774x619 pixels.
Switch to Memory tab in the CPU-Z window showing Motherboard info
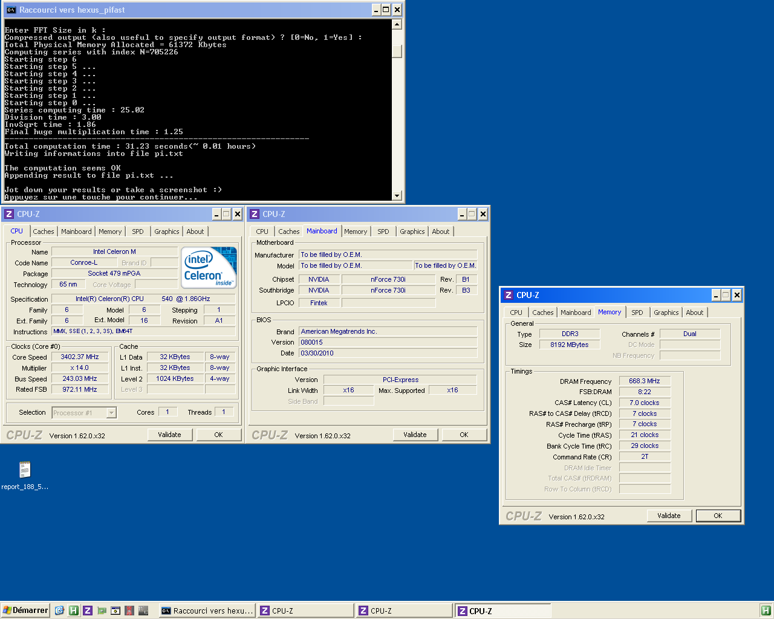point(356,232)
